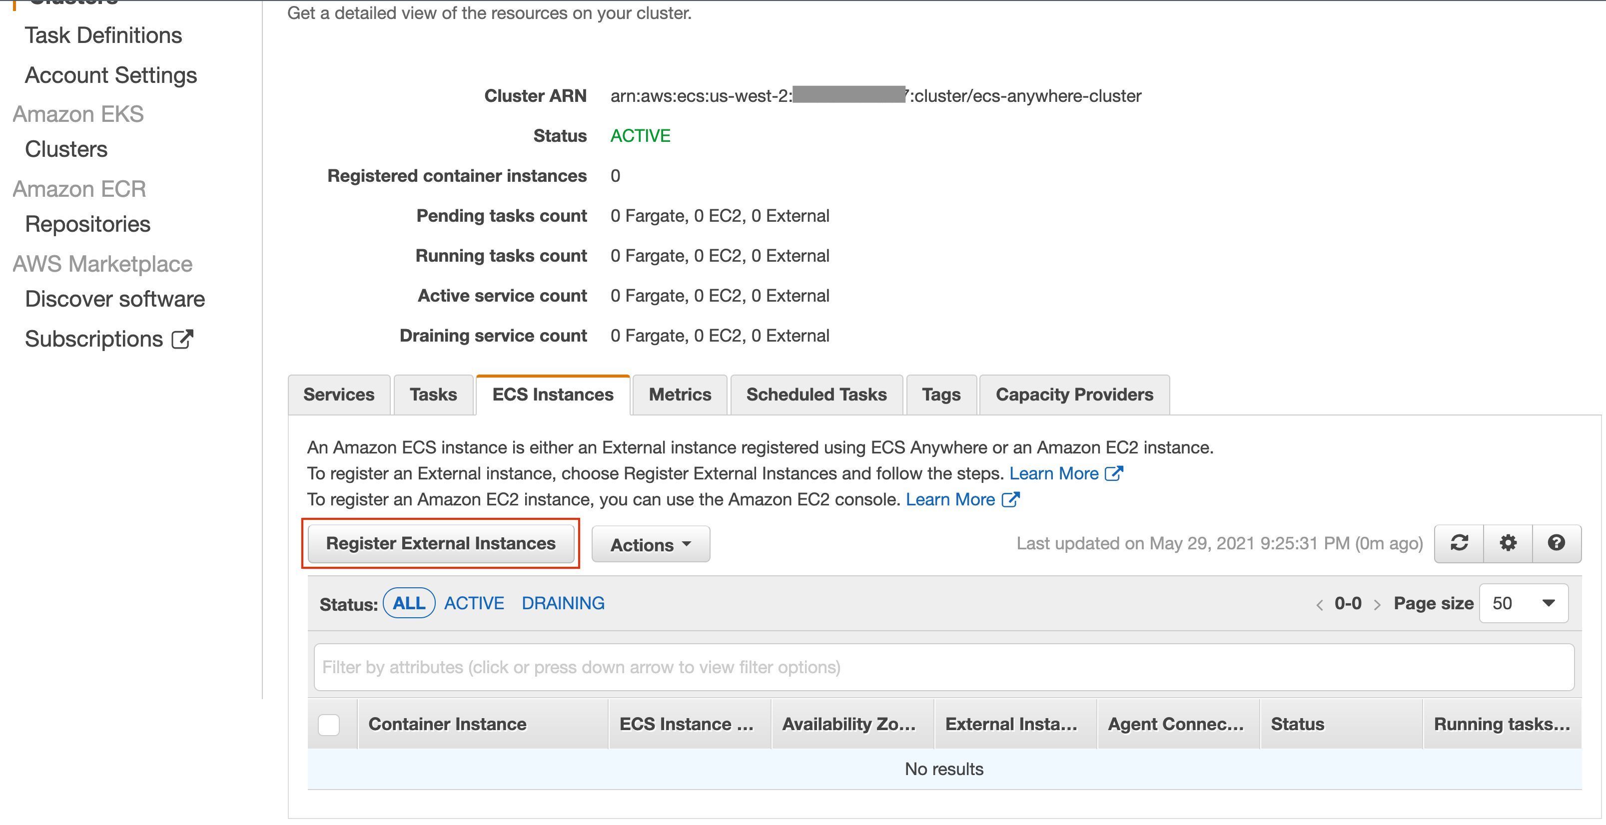Click the refresh instances icon
This screenshot has height=825, width=1606.
click(x=1459, y=543)
